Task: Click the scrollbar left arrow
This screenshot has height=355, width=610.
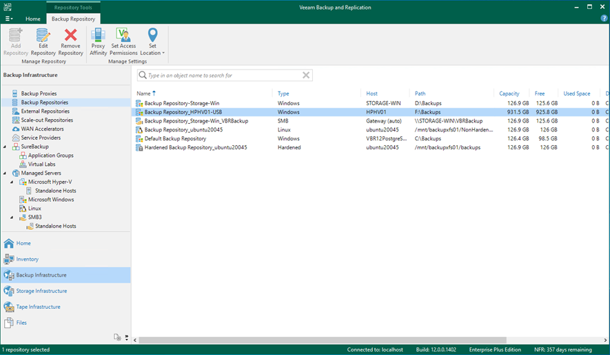Action: point(135,341)
